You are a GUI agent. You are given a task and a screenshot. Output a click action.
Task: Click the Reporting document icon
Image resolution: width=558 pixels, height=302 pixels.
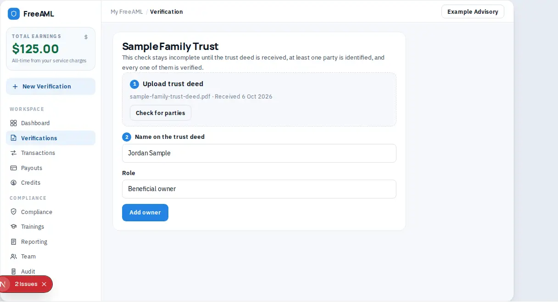tap(13, 242)
